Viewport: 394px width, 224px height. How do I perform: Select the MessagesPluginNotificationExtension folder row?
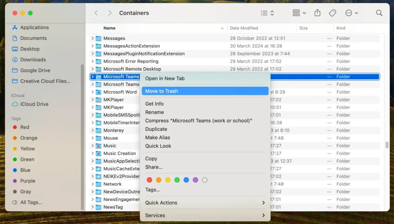235,53
